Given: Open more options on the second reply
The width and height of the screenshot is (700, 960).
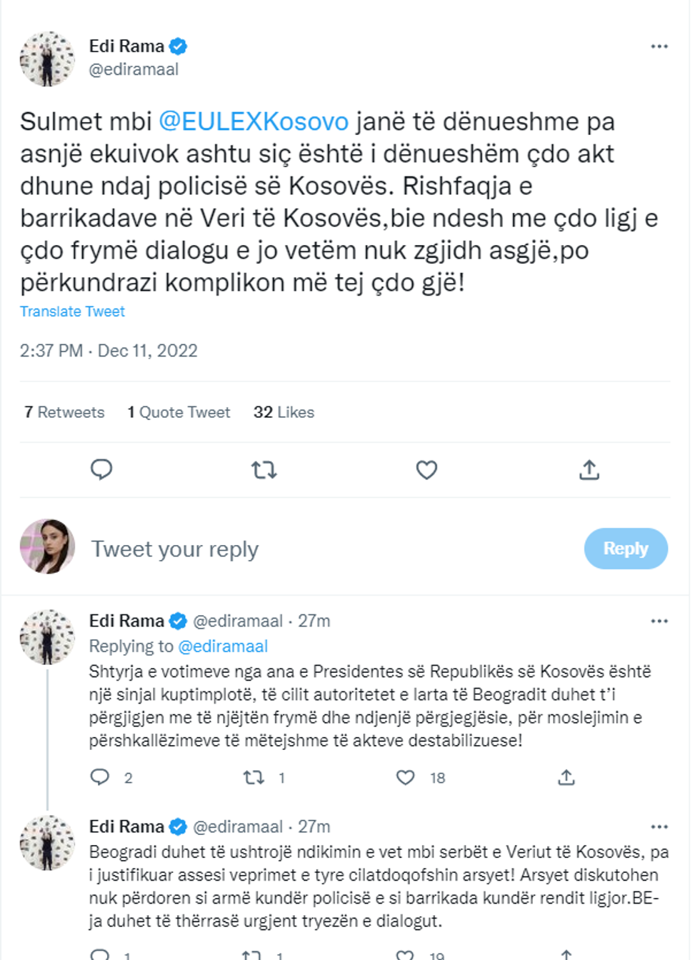Looking at the screenshot, I should [659, 826].
